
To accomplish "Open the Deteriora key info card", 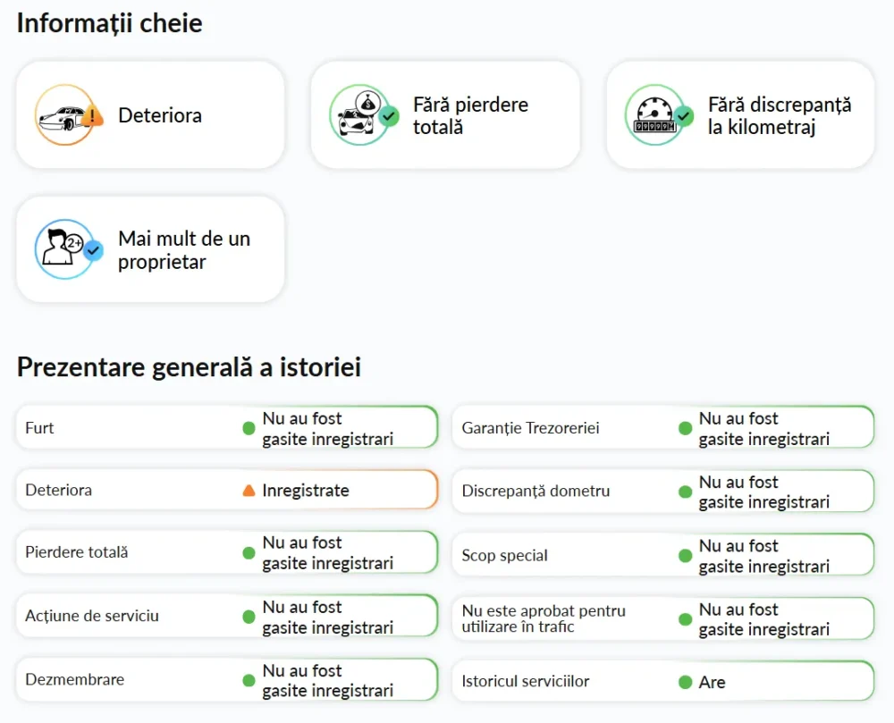I will coord(150,115).
